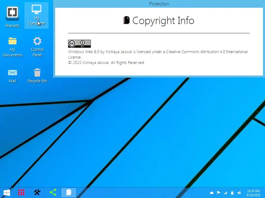Viewport: 265px width, 198px height.
Task: Click the flag notification tray icon
Action: (218, 193)
